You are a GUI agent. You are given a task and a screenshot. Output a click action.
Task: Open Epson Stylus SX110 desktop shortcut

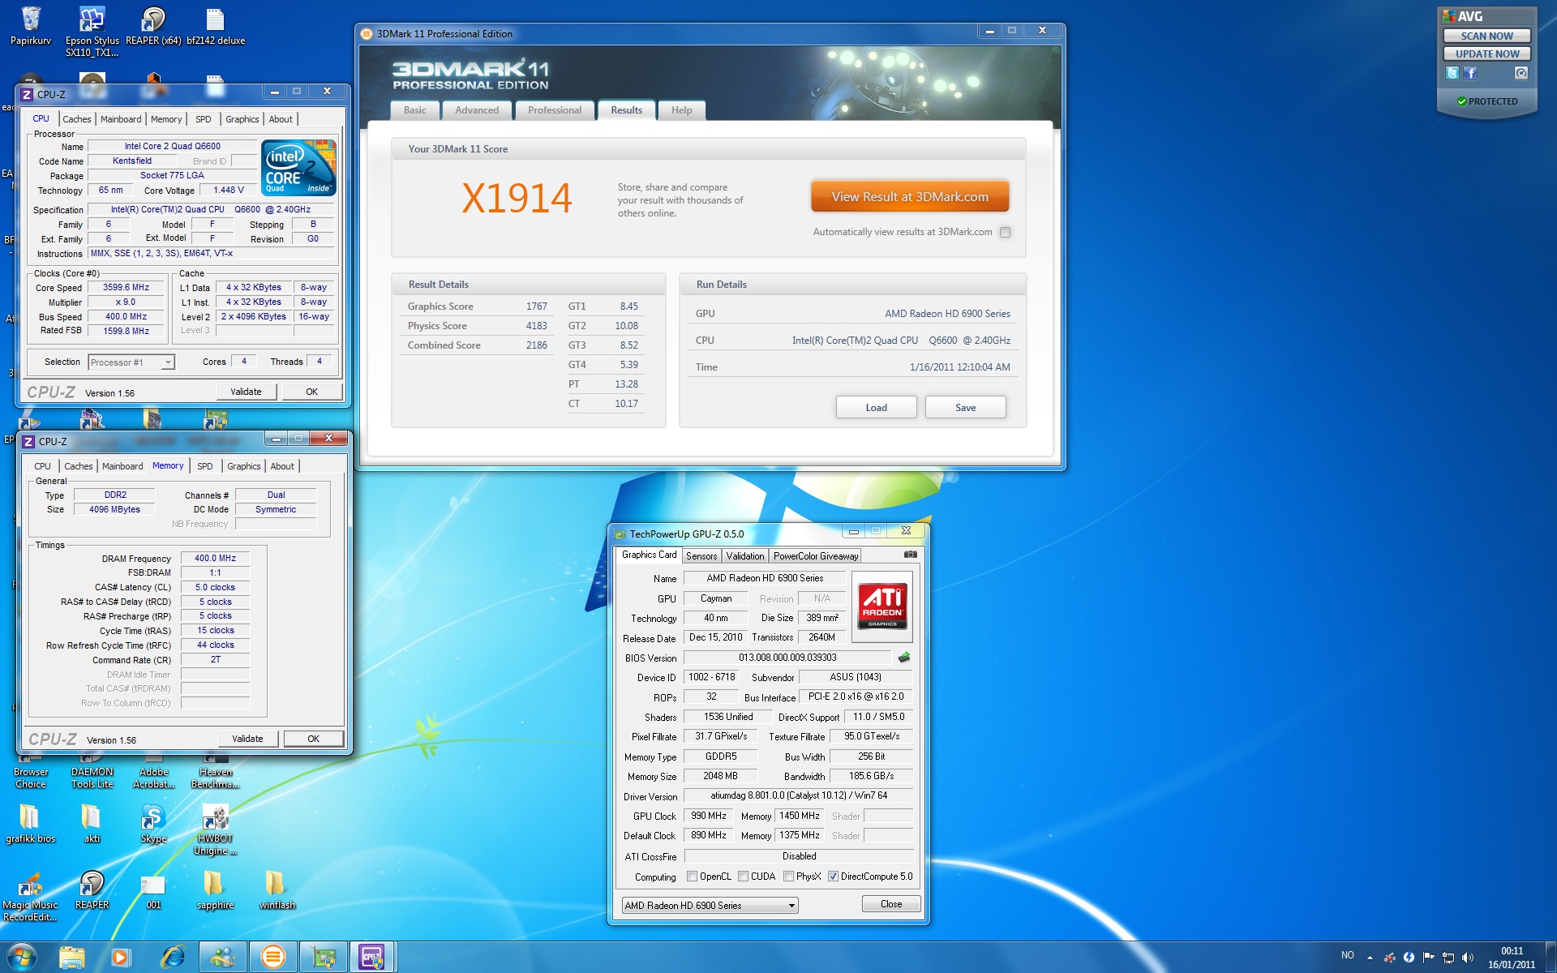(92, 31)
